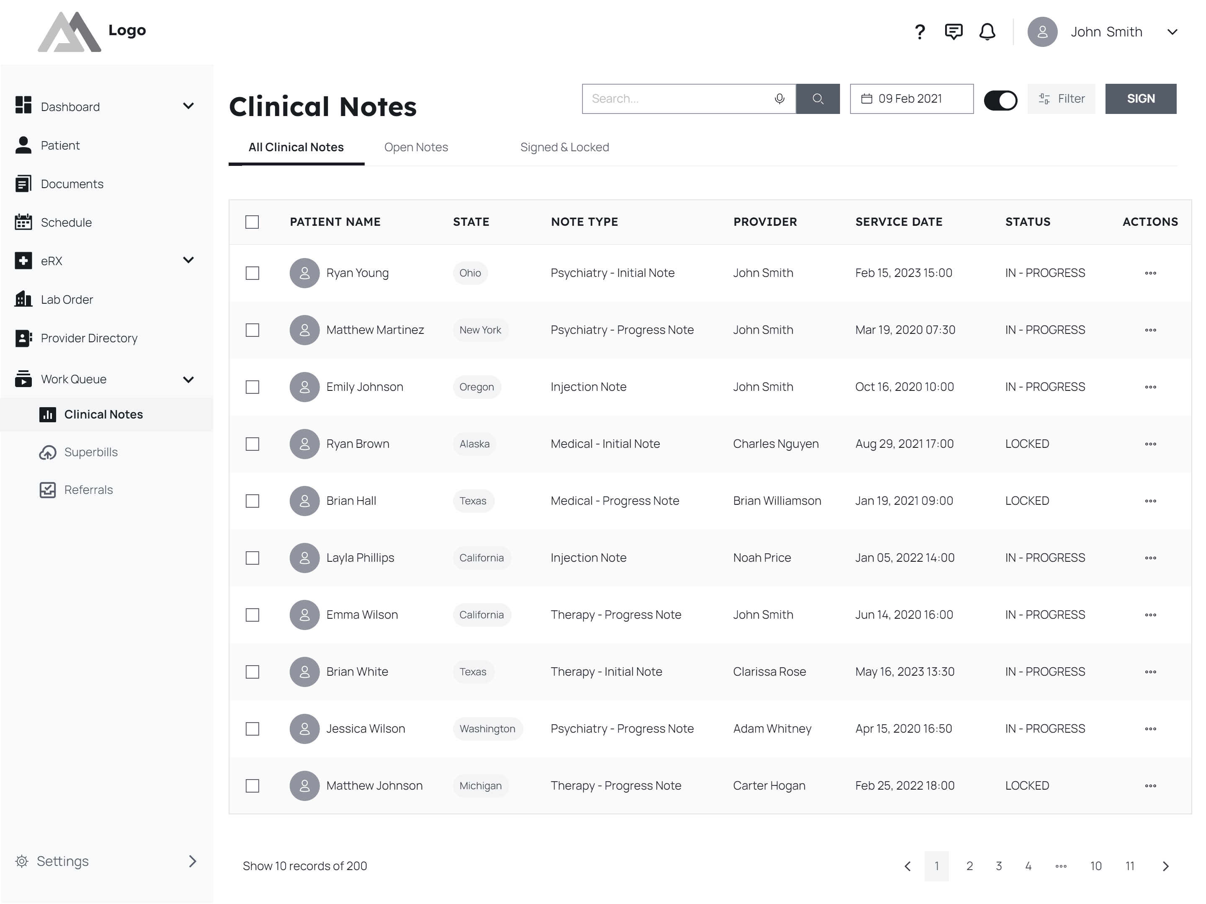Screen dimensions: 1206x904
Task: Open actions menu for Ryan Young's note
Action: point(1150,273)
